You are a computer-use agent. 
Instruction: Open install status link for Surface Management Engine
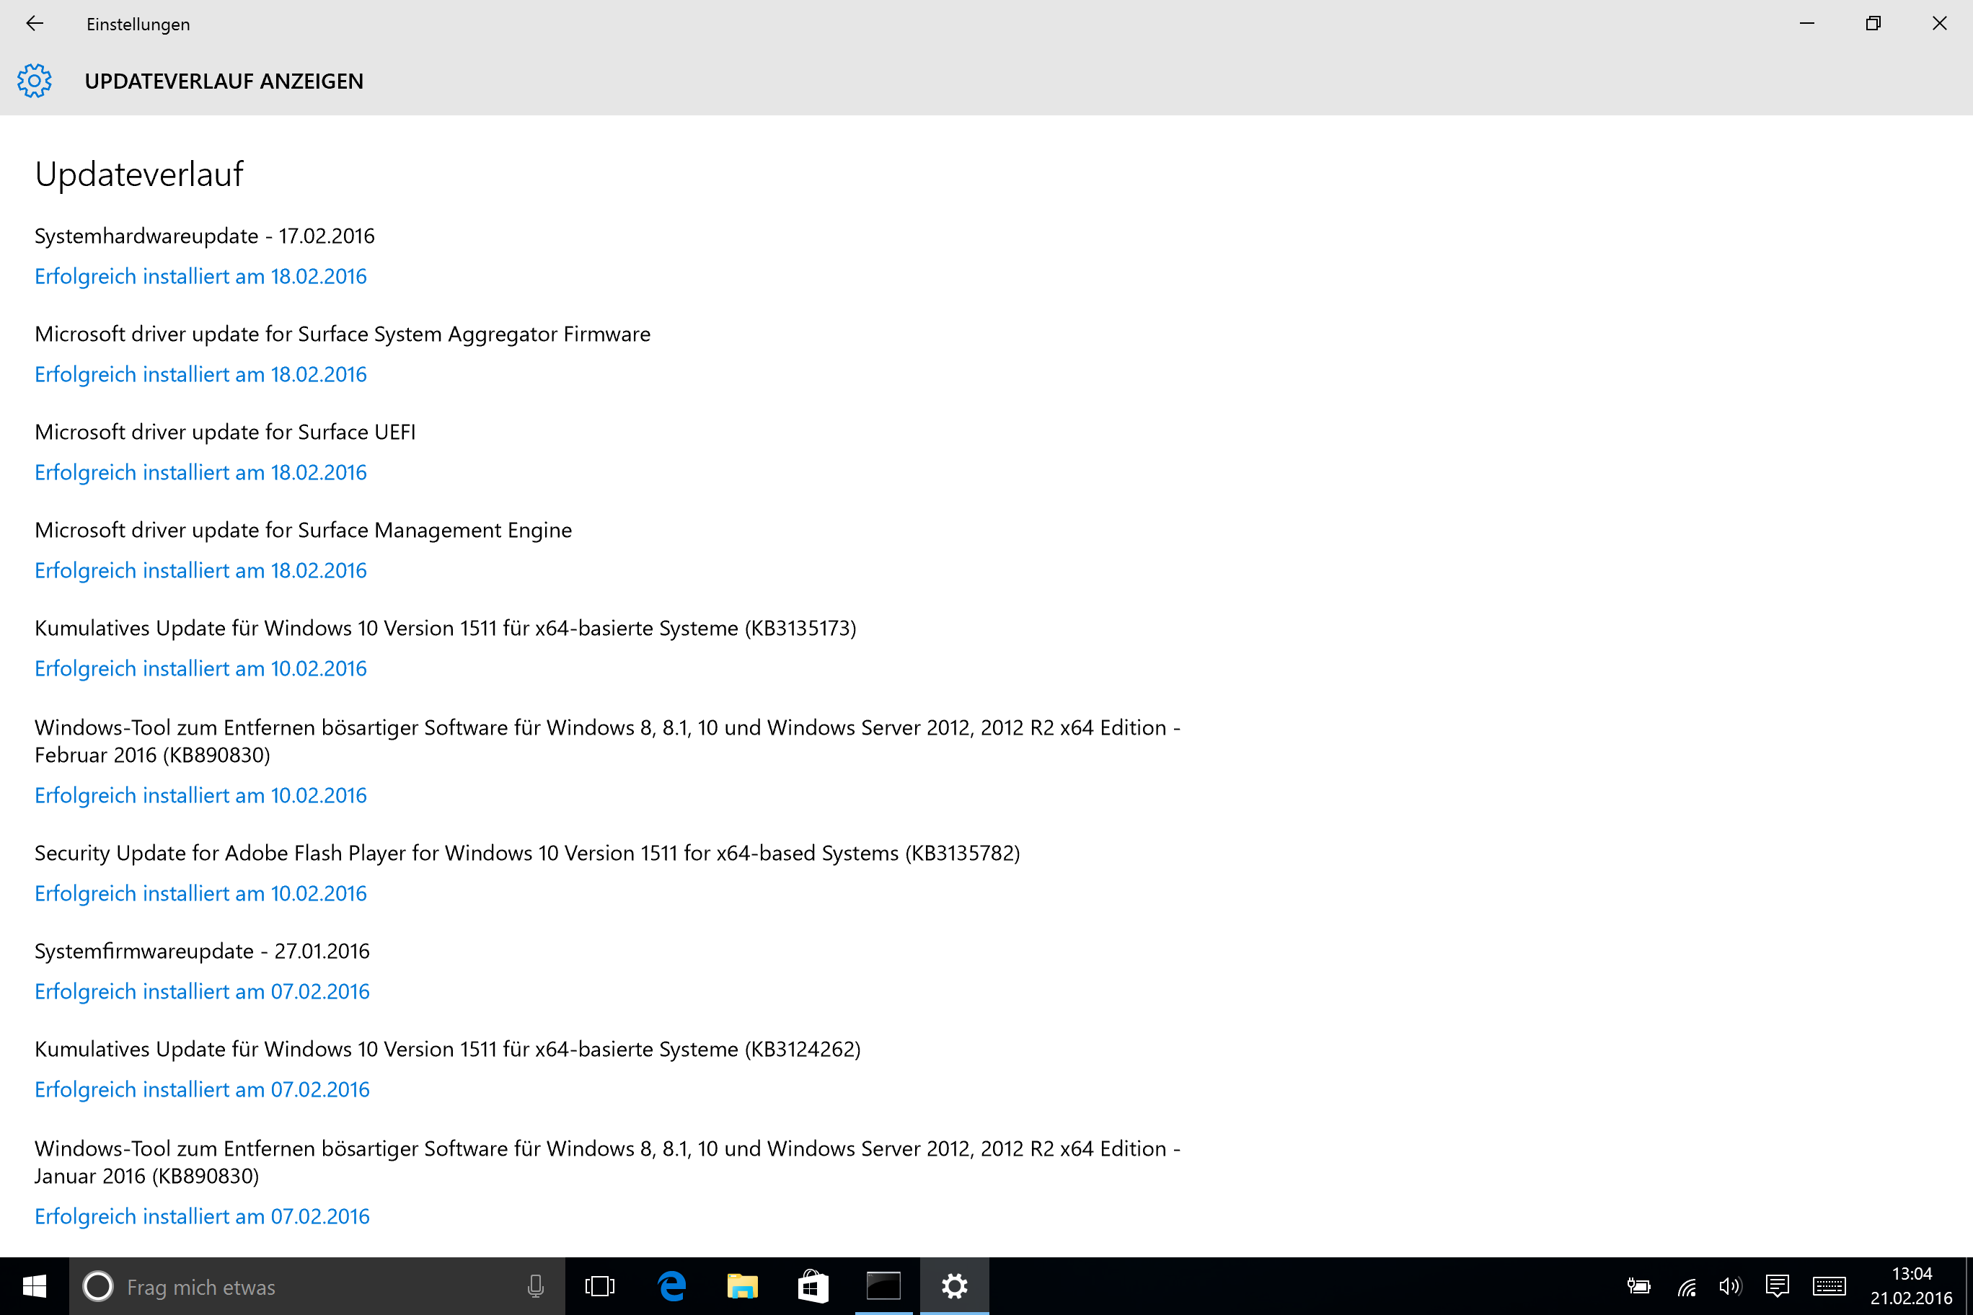200,571
